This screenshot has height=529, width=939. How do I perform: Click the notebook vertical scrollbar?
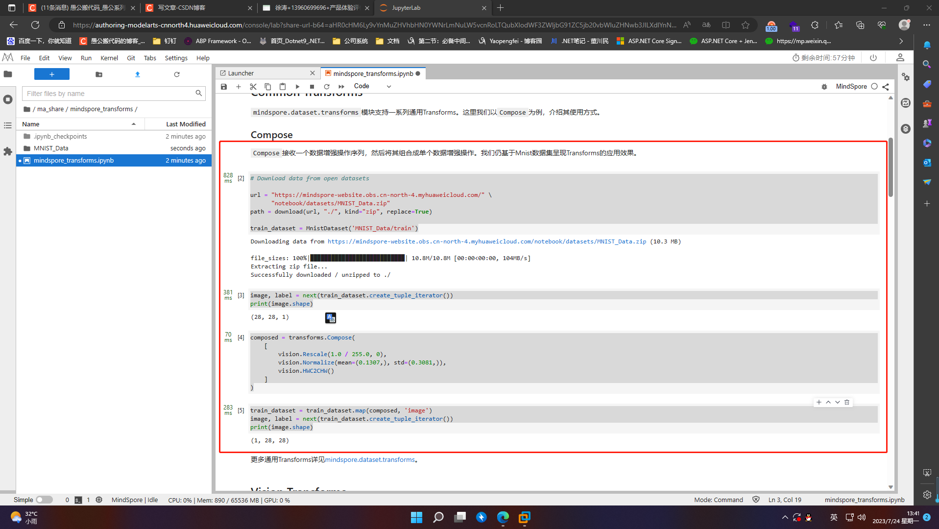click(x=891, y=167)
